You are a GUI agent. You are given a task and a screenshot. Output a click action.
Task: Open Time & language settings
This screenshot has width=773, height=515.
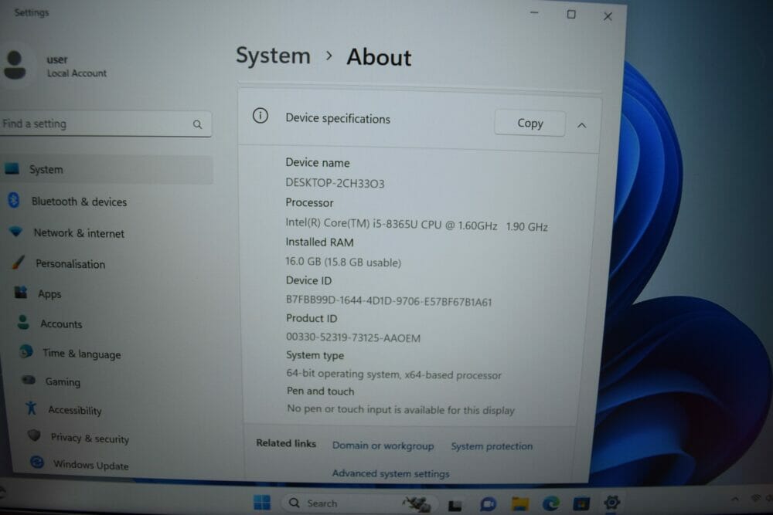(x=81, y=354)
